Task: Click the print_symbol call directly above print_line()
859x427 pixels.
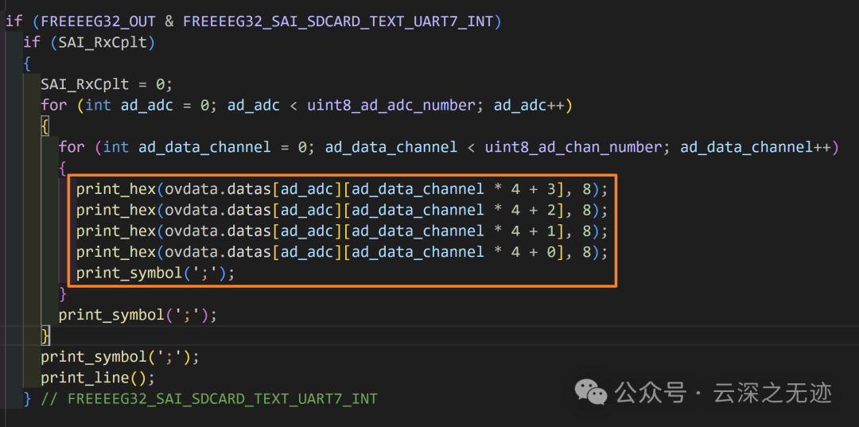Action: pos(120,357)
